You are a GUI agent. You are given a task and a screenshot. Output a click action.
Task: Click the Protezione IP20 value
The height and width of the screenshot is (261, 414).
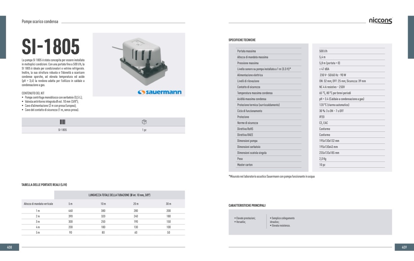322,117
